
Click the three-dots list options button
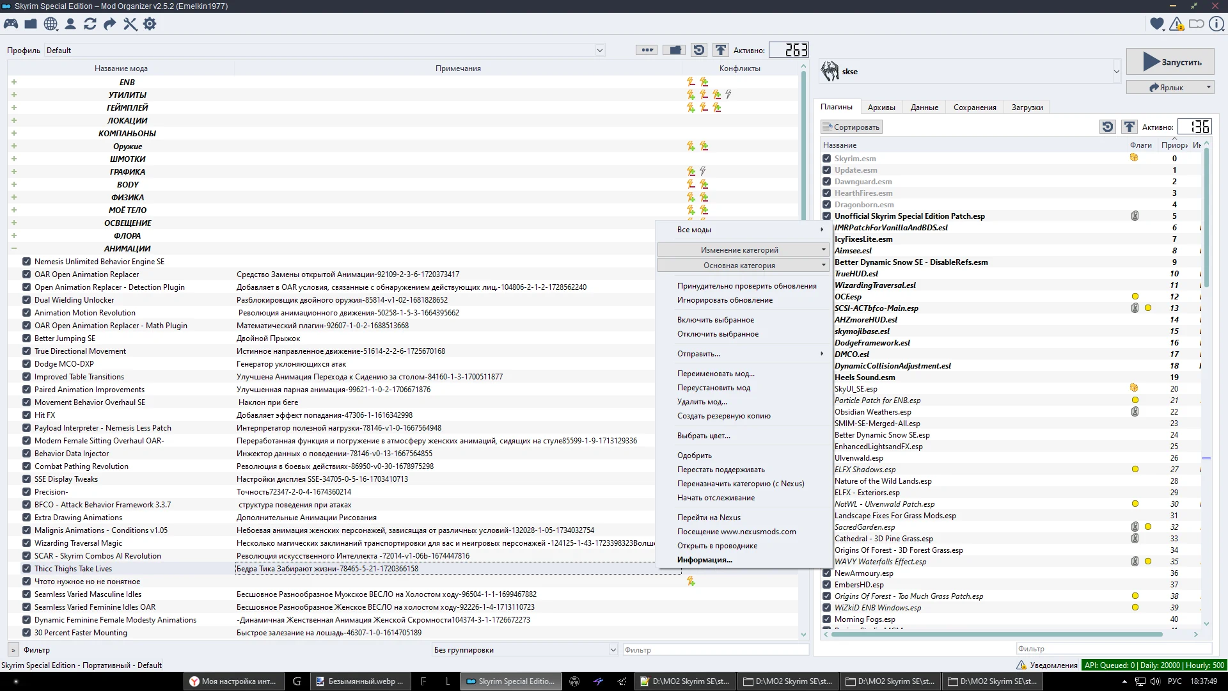(647, 50)
